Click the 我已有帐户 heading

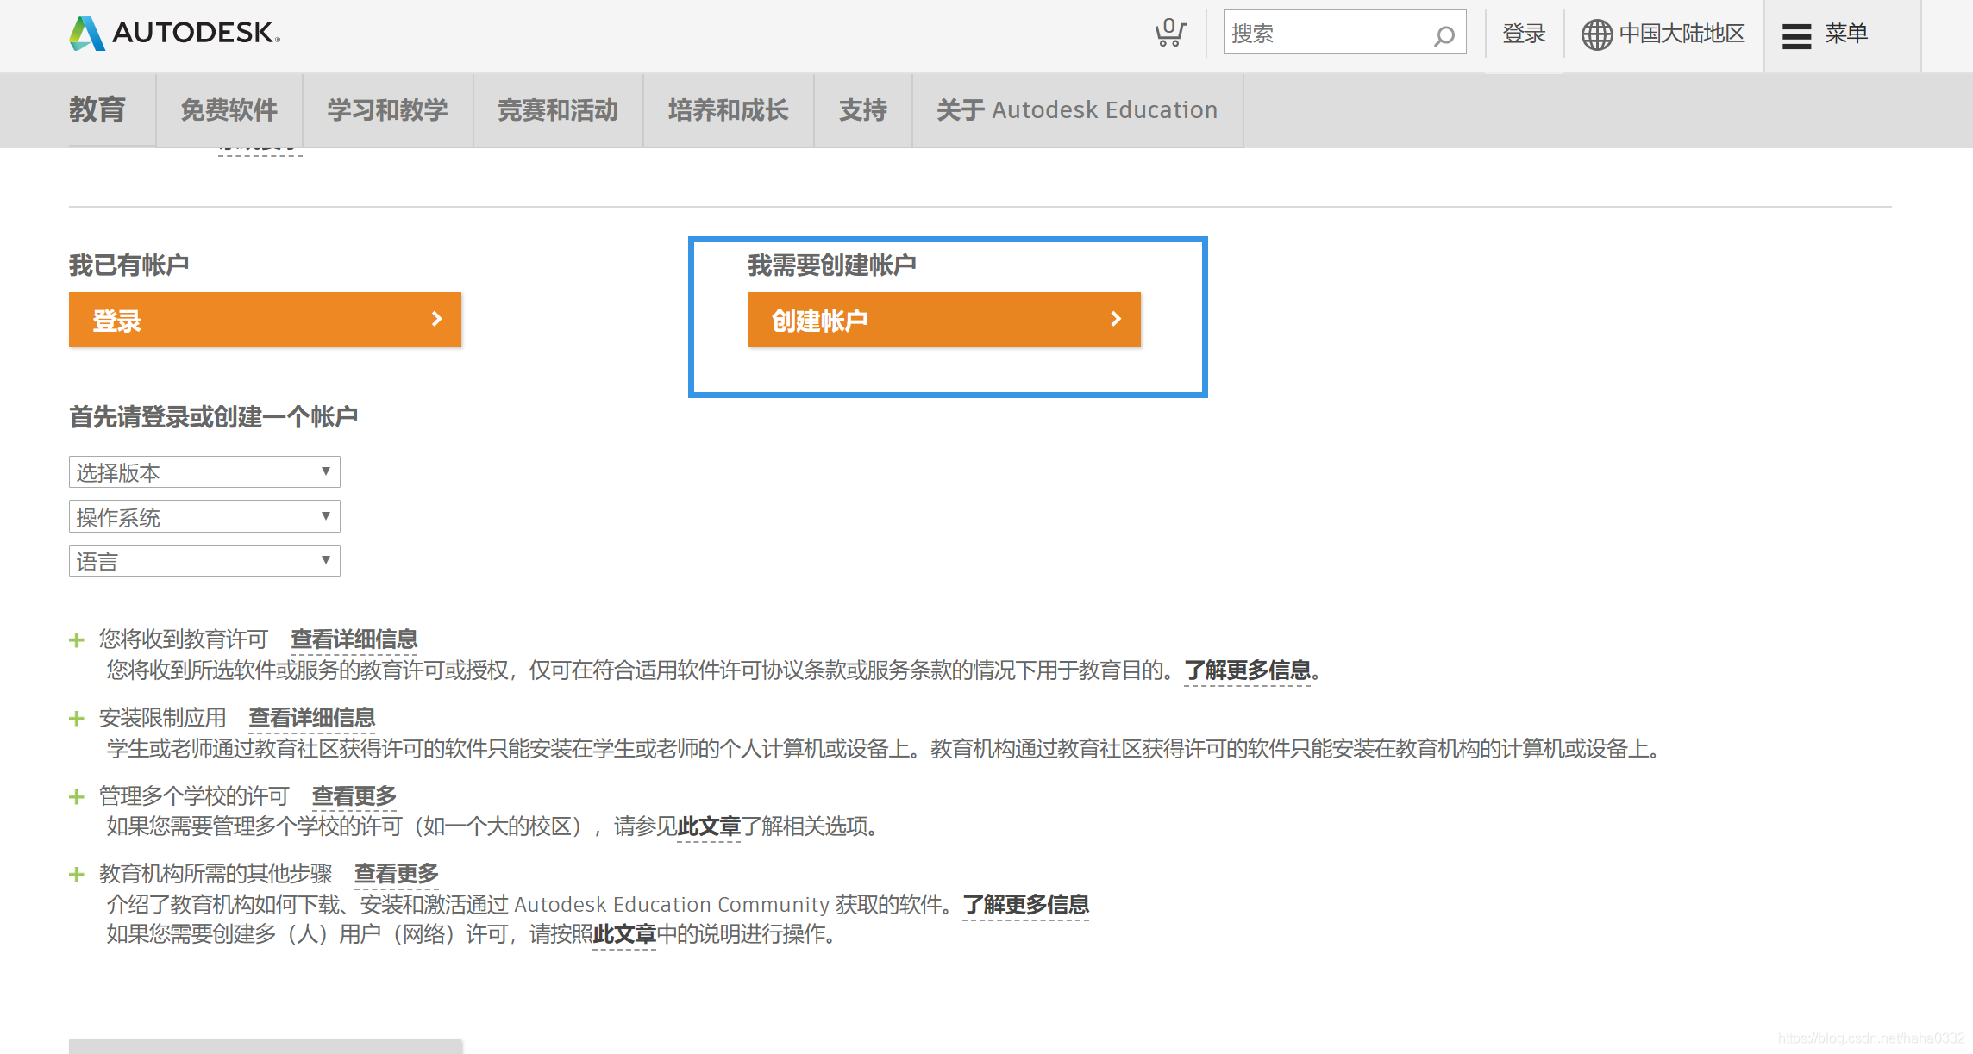point(129,265)
